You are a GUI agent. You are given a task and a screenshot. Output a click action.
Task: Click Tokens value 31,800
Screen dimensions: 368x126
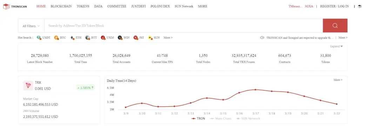326,56
